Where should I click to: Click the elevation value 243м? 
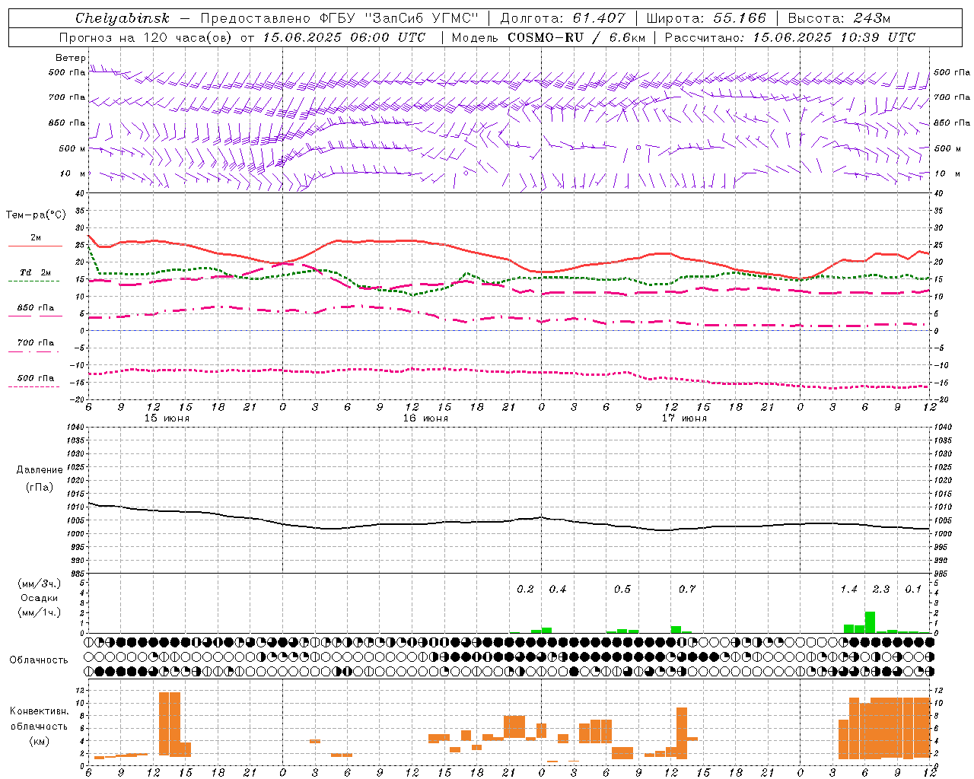pos(871,18)
